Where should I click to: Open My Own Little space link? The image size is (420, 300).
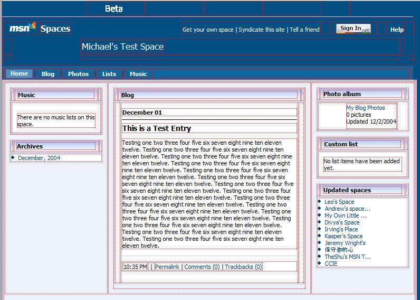click(346, 215)
